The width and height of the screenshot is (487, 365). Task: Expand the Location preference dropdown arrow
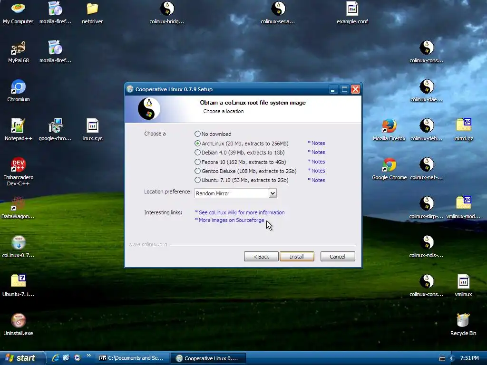coord(273,193)
